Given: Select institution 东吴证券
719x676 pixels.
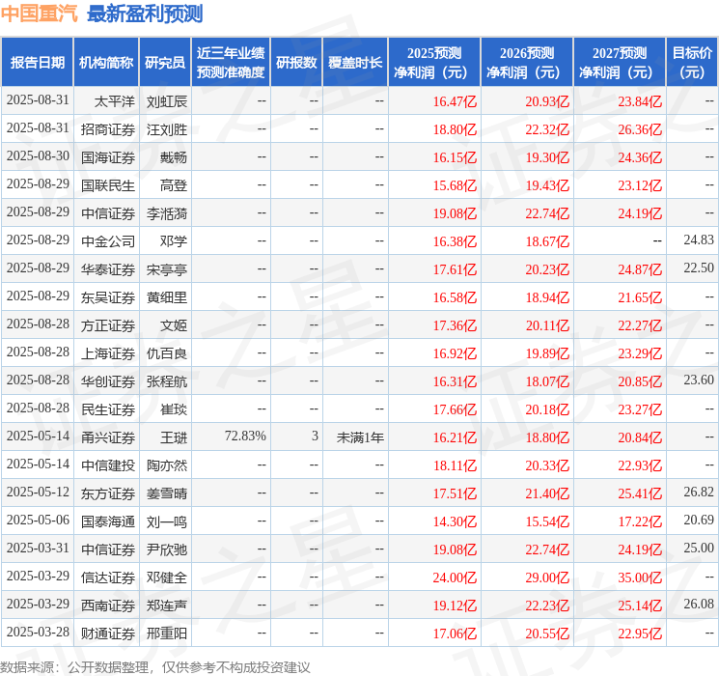Looking at the screenshot, I should (108, 297).
